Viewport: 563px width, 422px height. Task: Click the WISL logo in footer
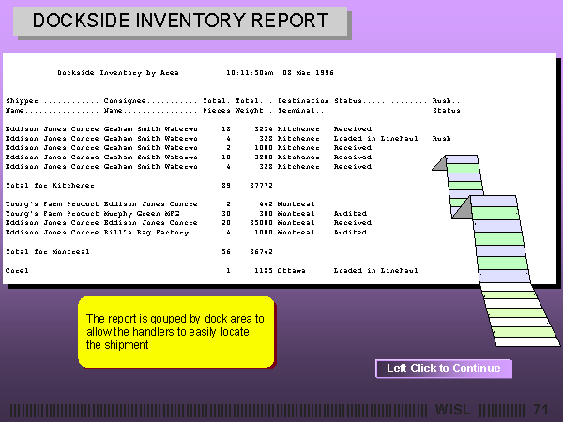click(454, 410)
